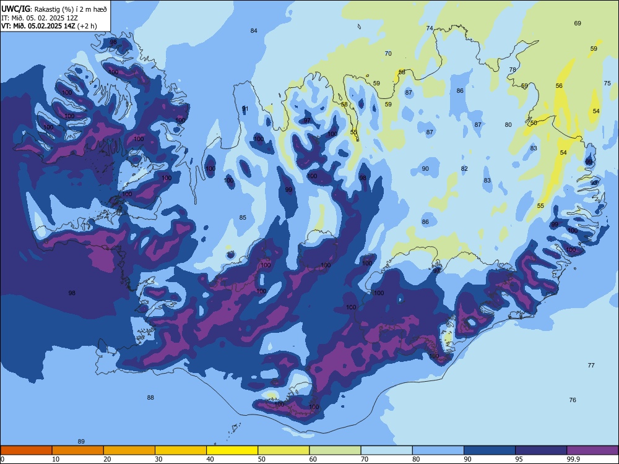Click the humidity value '91' near the northwest peninsula
The height and width of the screenshot is (464, 619).
click(245, 109)
